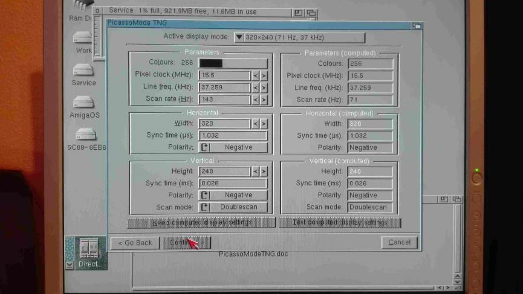
Task: Open the AmigaOS drive icon
Action: click(x=83, y=103)
